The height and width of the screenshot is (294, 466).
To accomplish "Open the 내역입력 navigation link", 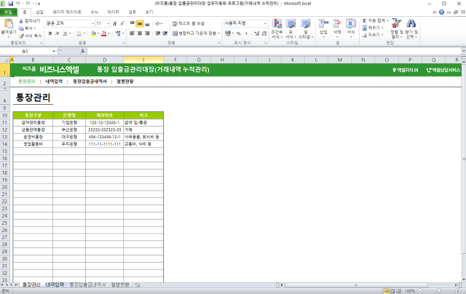I will tap(54, 82).
